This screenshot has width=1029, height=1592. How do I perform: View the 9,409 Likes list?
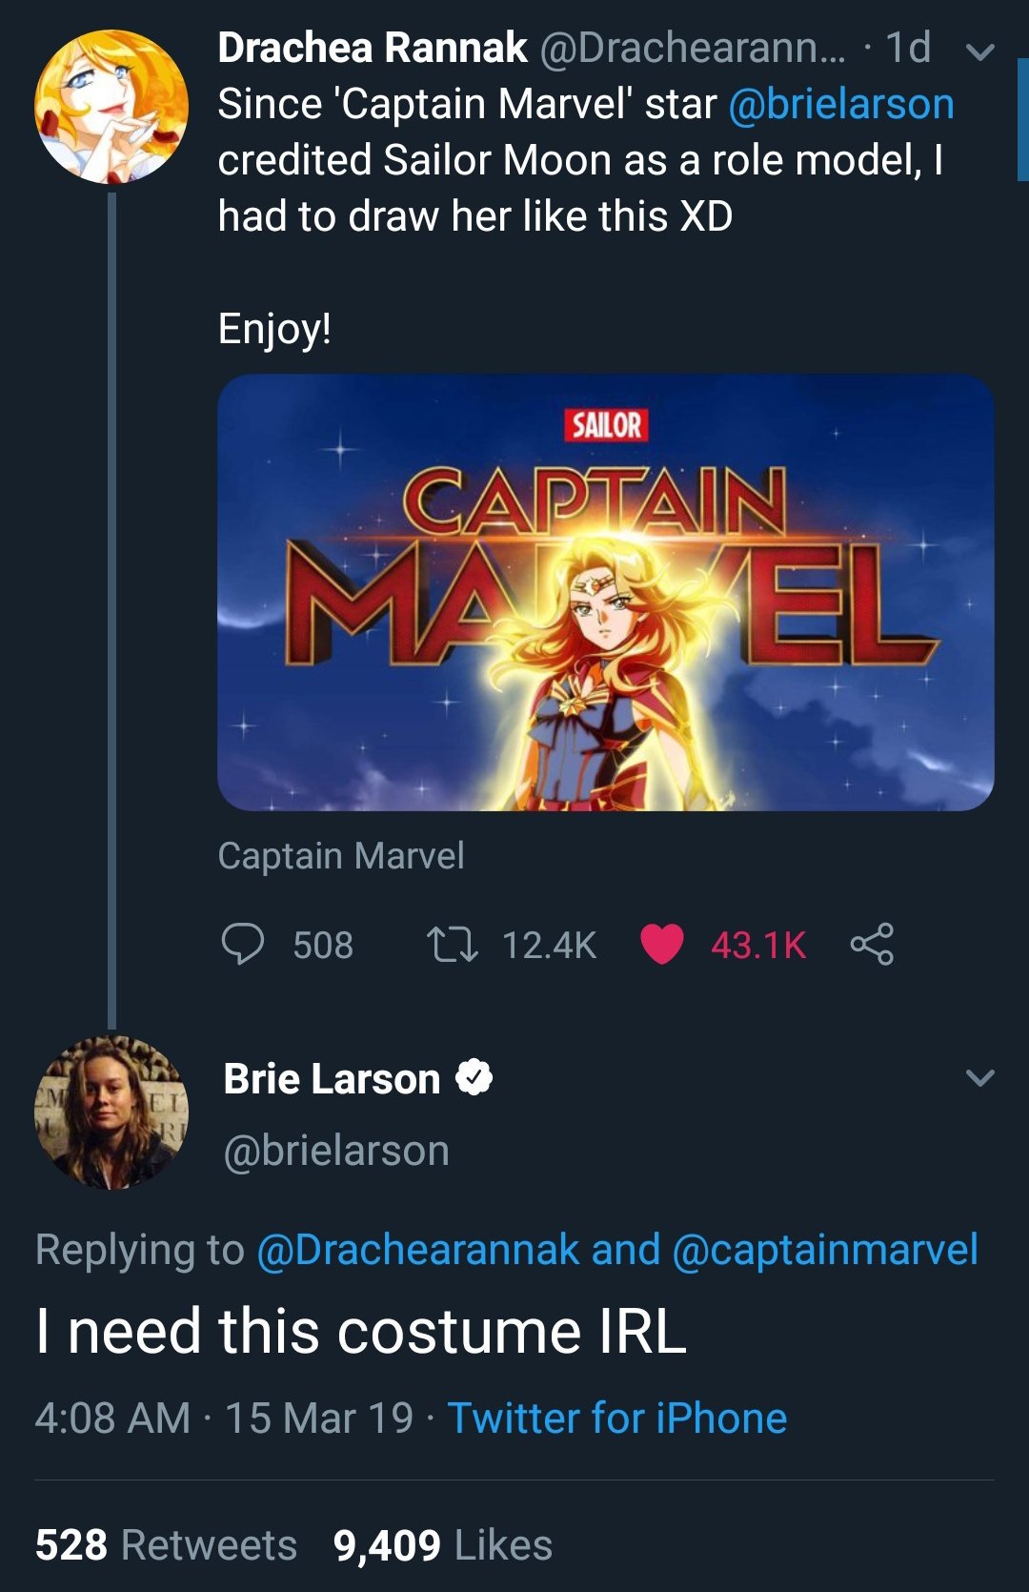click(x=443, y=1544)
